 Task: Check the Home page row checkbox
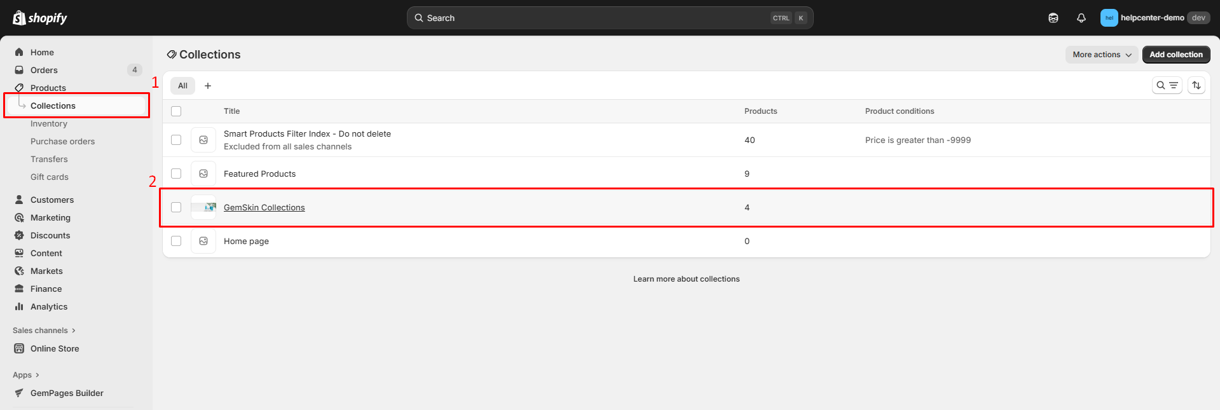[176, 241]
